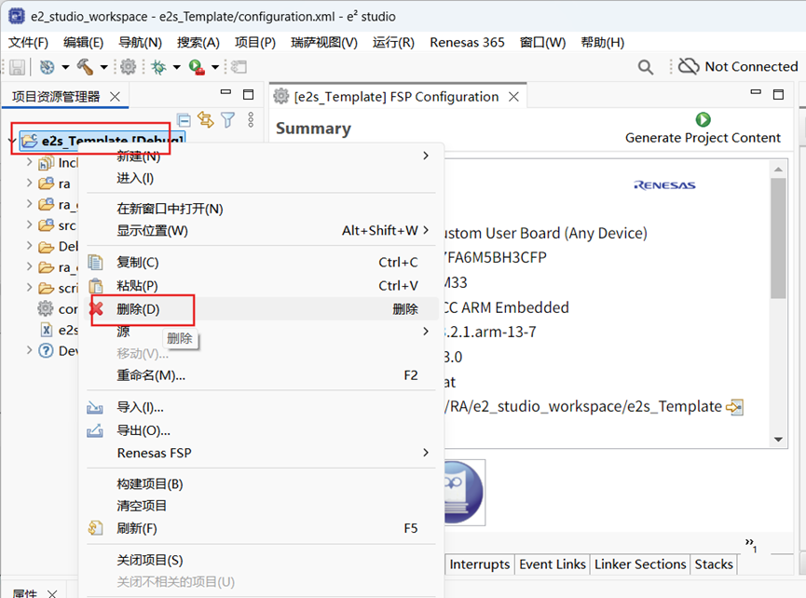
Task: Minimize the project explorer panel
Action: [225, 92]
